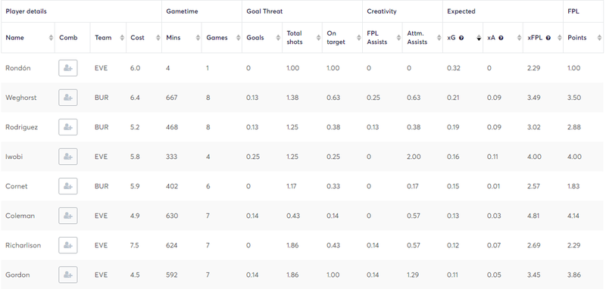Select Coleman's minutes value 630

pyautogui.click(x=172, y=216)
